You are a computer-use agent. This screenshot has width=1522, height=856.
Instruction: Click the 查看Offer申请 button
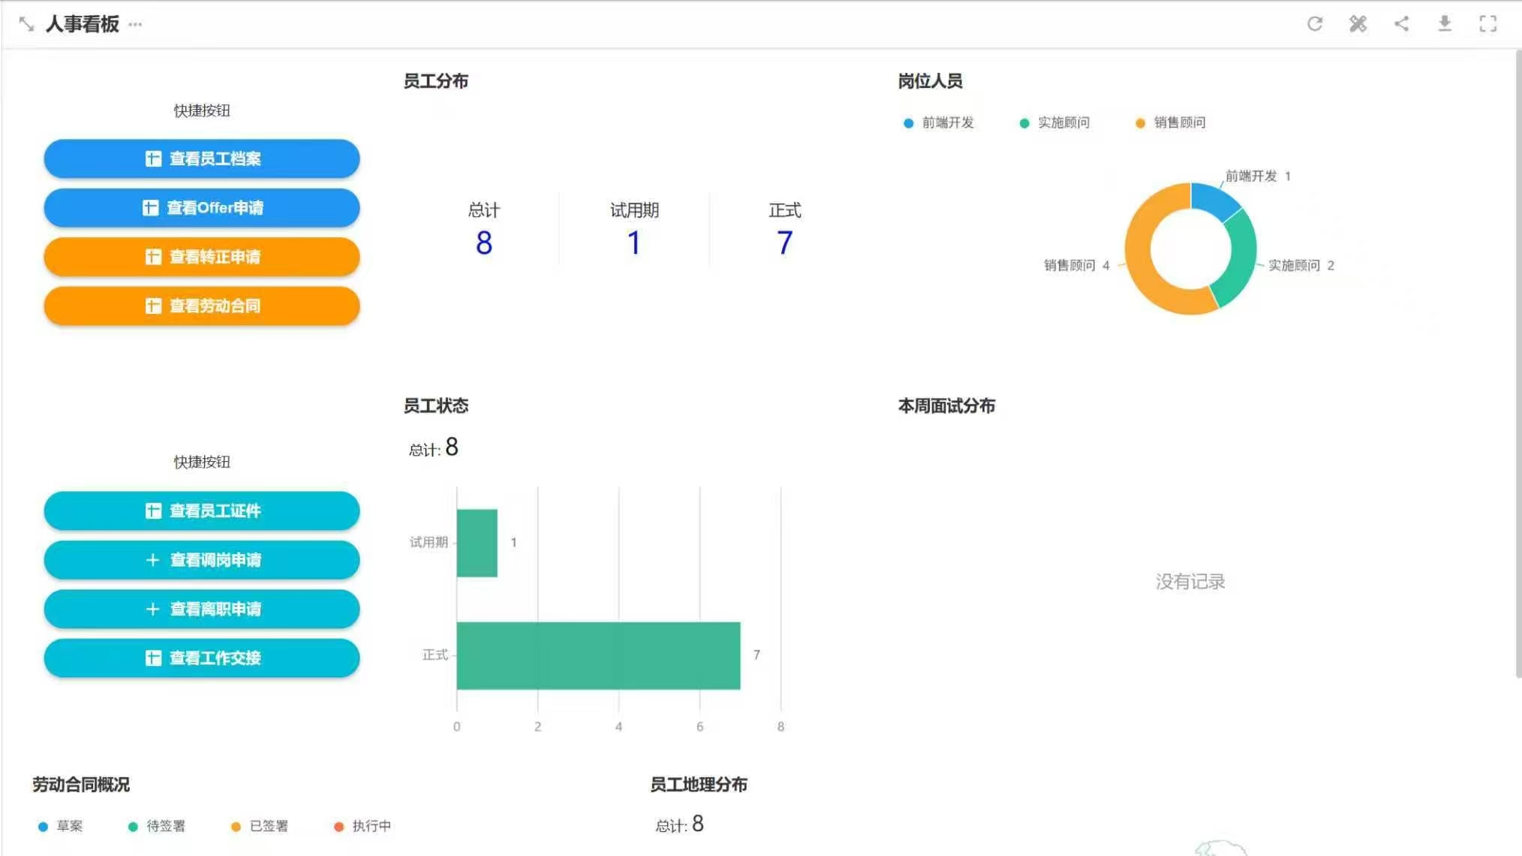pos(202,208)
